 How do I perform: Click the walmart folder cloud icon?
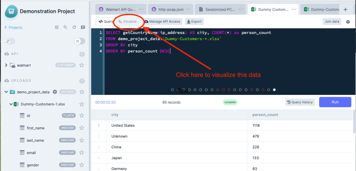click(x=12, y=65)
